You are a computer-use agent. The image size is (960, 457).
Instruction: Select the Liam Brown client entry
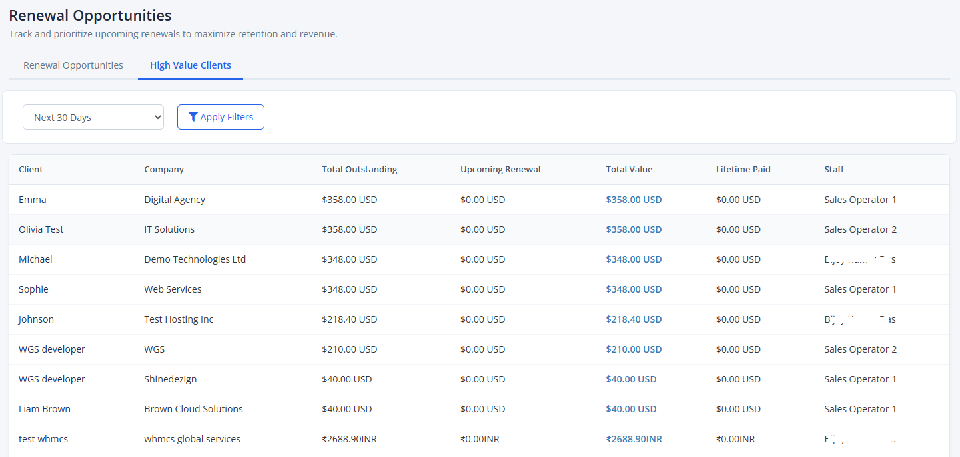tap(45, 409)
